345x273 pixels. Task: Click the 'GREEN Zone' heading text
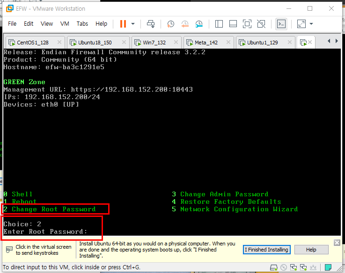pyautogui.click(x=24, y=82)
